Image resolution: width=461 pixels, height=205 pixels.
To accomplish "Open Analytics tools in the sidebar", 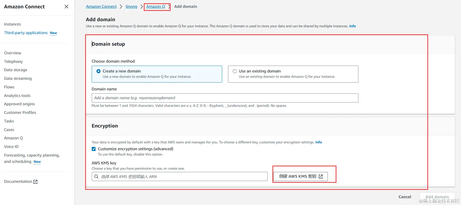I will click(x=17, y=96).
